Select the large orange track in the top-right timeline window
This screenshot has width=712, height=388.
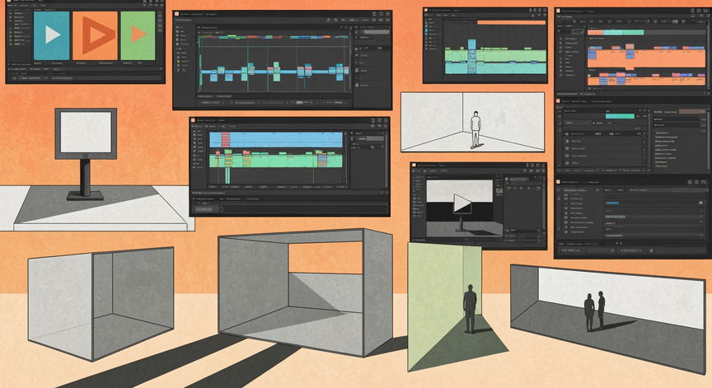[647, 59]
